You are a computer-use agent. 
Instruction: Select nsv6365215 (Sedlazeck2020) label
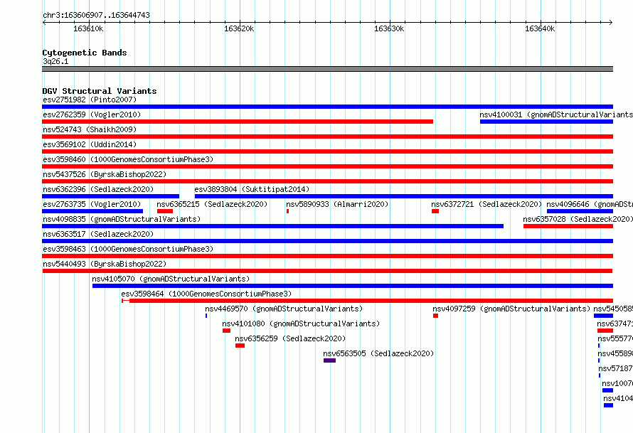[x=212, y=204]
